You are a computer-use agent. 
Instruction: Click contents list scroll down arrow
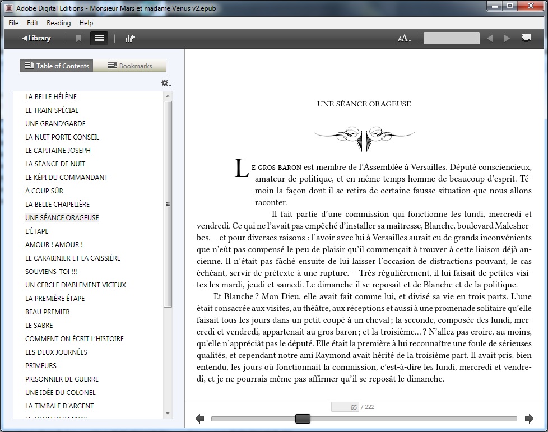coord(168,414)
